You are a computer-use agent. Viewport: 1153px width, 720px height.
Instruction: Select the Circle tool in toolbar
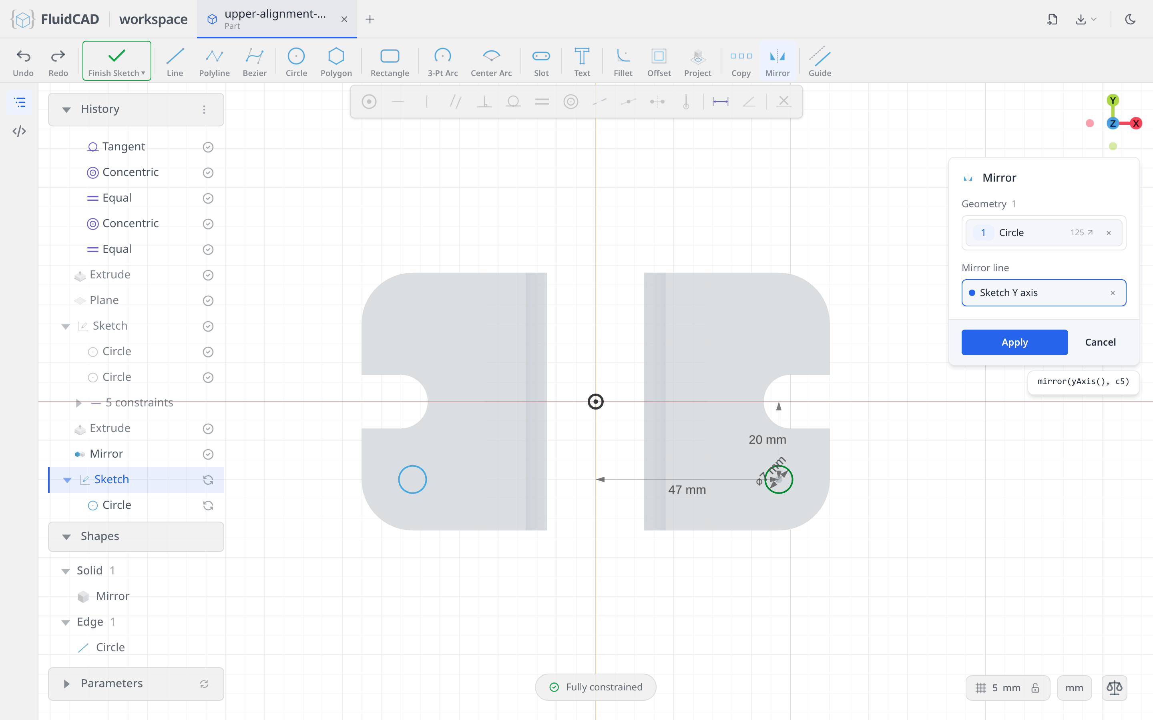pos(296,62)
